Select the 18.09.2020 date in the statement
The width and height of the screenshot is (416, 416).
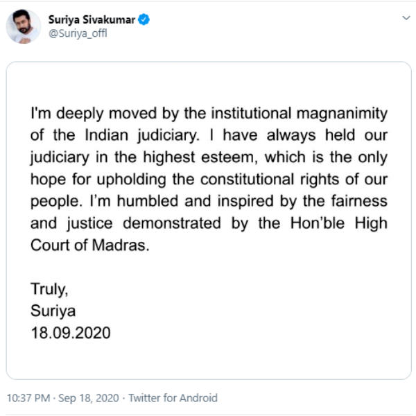pyautogui.click(x=71, y=333)
